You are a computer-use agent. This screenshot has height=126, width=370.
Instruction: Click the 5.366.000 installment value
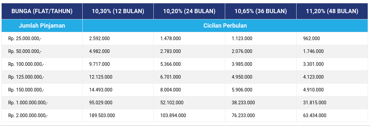(171, 64)
